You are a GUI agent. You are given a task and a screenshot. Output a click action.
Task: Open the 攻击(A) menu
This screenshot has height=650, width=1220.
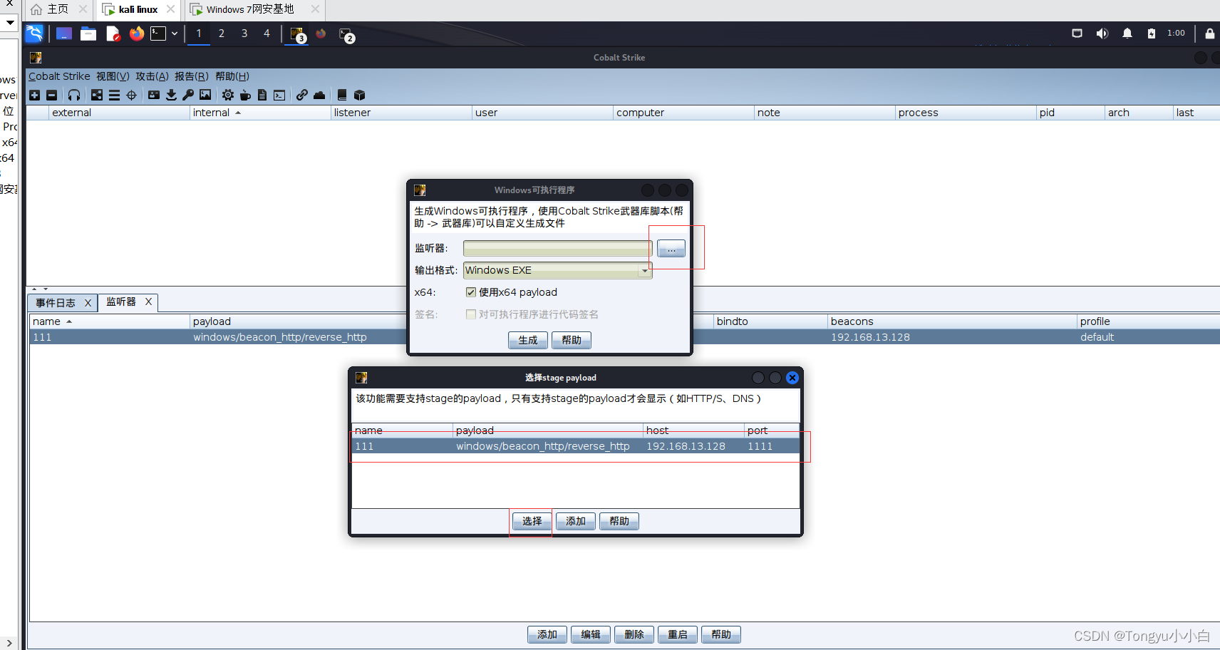152,76
